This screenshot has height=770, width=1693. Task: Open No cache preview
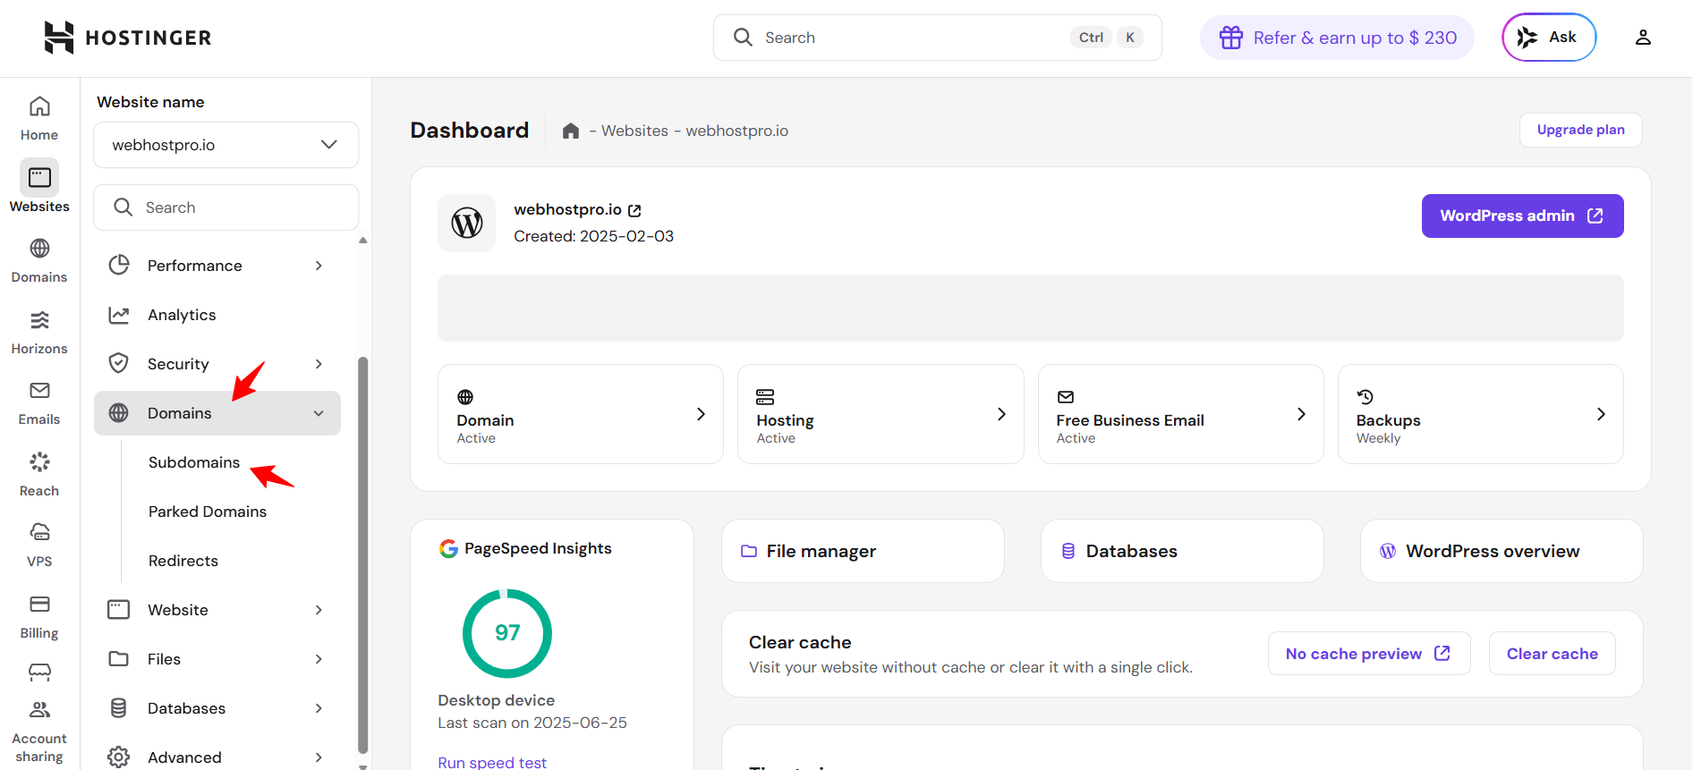1368,654
